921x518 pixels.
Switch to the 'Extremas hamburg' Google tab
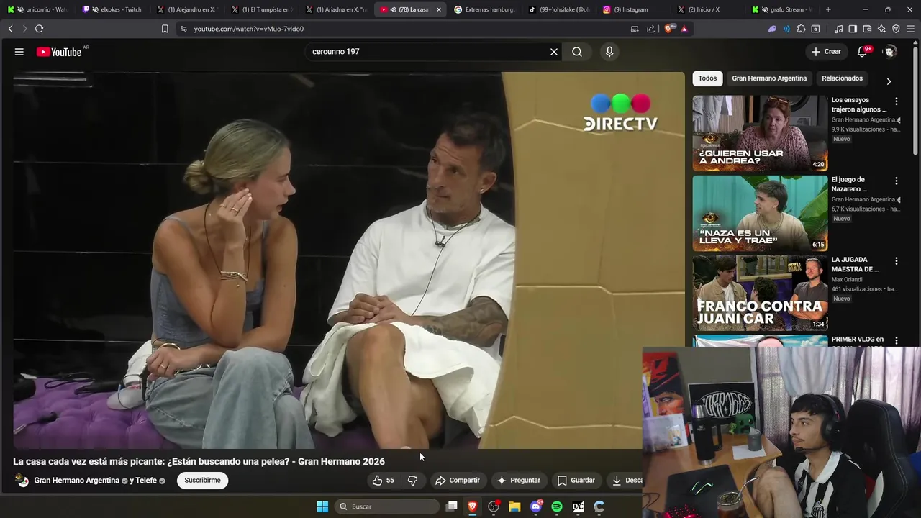(484, 9)
